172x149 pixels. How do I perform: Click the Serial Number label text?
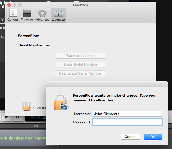coord(31,45)
